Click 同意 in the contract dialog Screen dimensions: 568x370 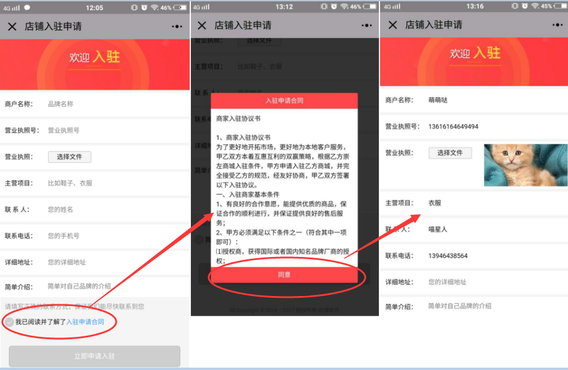tap(284, 275)
